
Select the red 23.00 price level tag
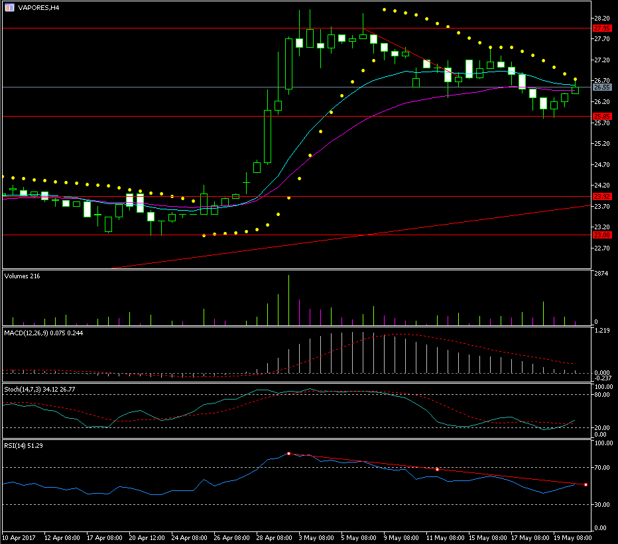pos(601,235)
